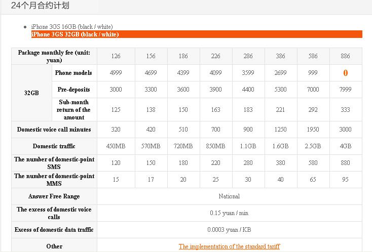Click the 4GB traffic cell

tap(346, 146)
